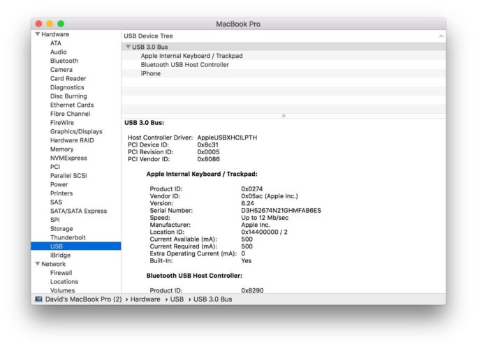Collapse the Network section triangle
This screenshot has height=349, width=477.
click(x=38, y=264)
